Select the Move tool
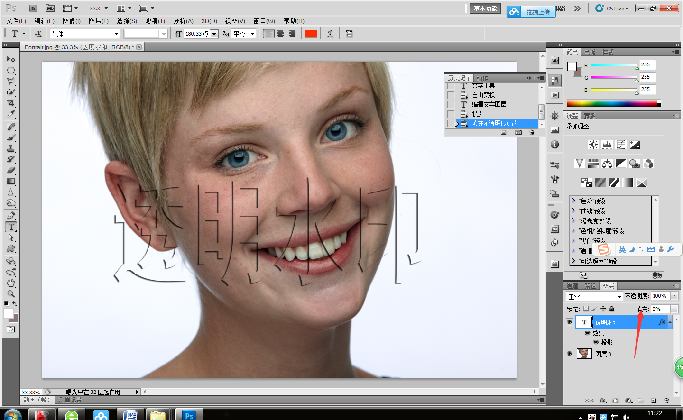The width and height of the screenshot is (683, 420). click(x=11, y=59)
